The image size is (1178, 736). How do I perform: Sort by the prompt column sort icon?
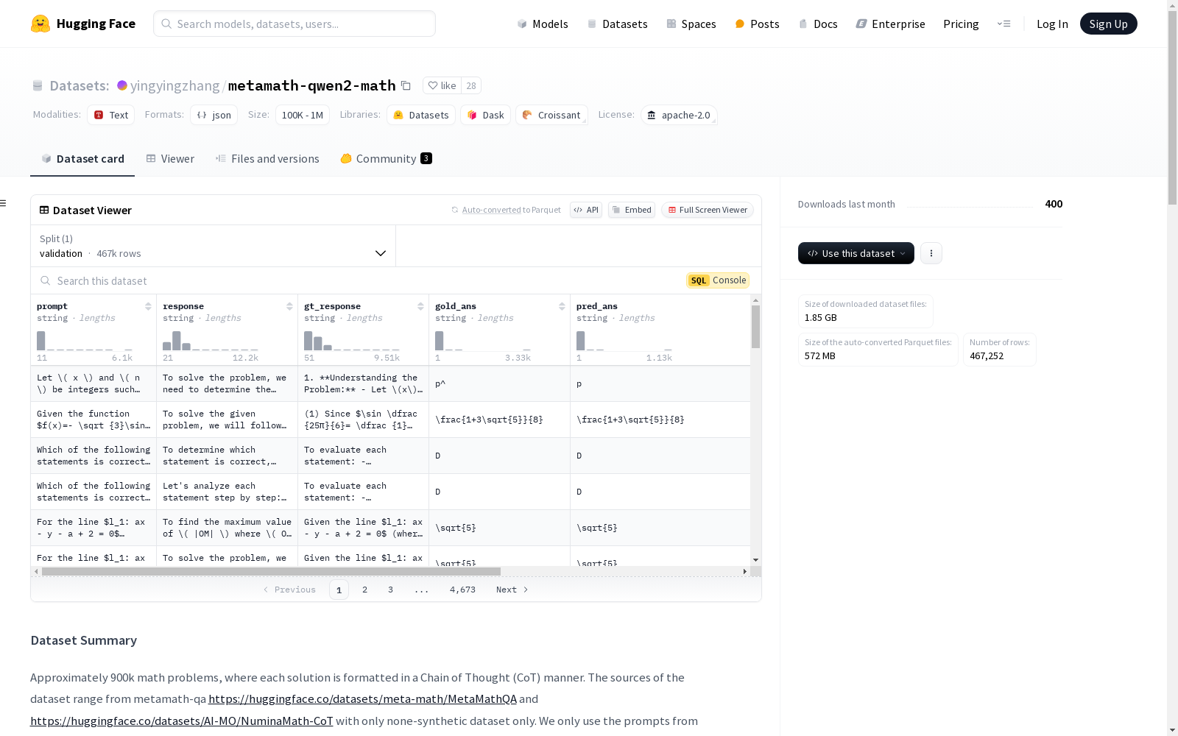pos(148,306)
